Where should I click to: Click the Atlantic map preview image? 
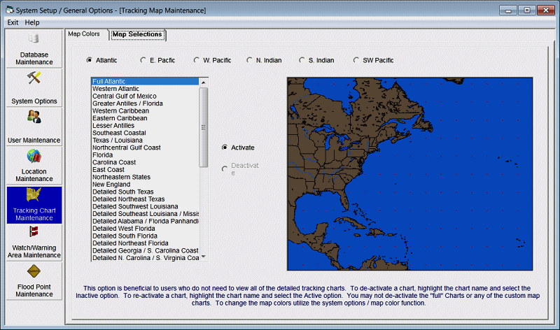tap(409, 173)
